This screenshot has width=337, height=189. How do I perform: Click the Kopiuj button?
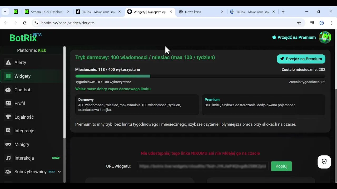pos(281,166)
